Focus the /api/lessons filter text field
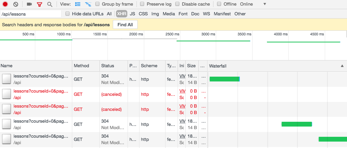The height and width of the screenshot is (148, 347). point(30,14)
